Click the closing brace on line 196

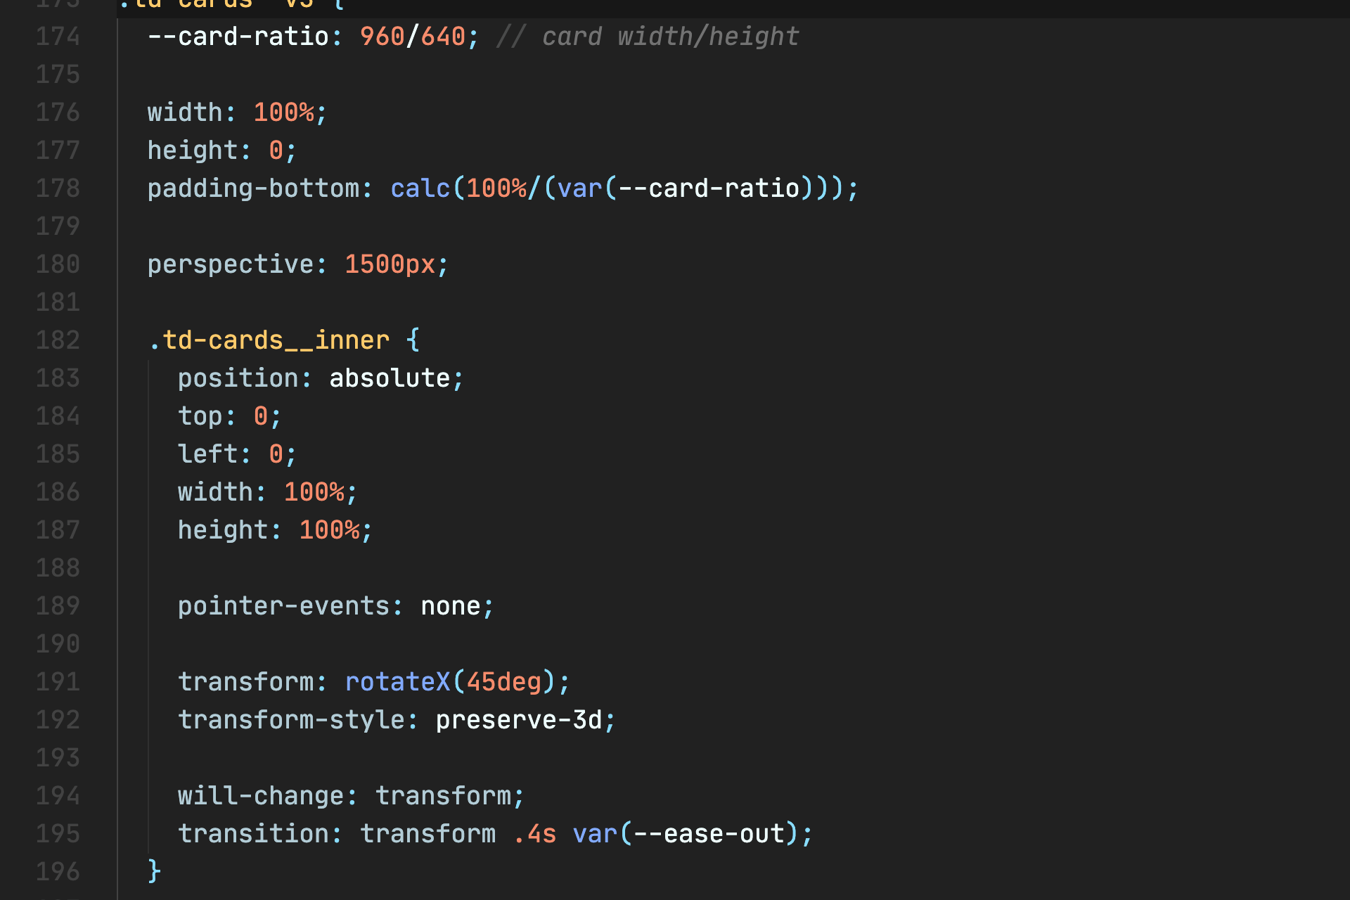(x=154, y=870)
